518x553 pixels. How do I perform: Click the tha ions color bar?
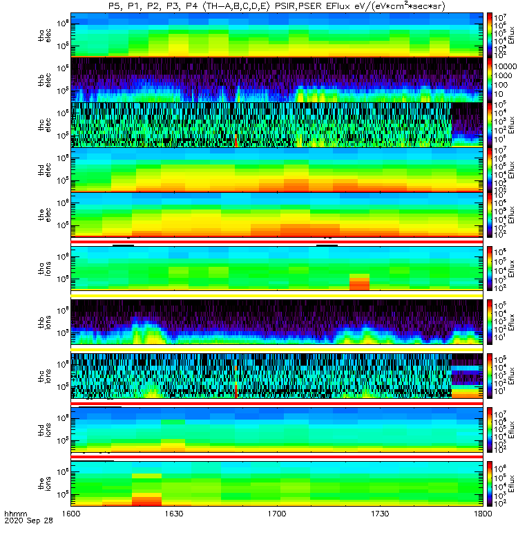[x=490, y=268]
